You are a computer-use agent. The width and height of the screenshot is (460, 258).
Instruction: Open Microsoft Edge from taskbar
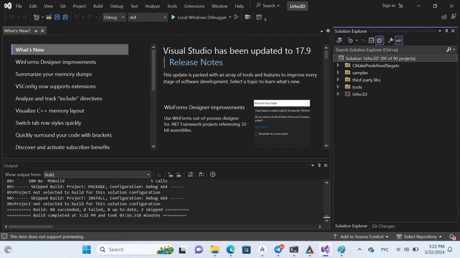(x=231, y=249)
